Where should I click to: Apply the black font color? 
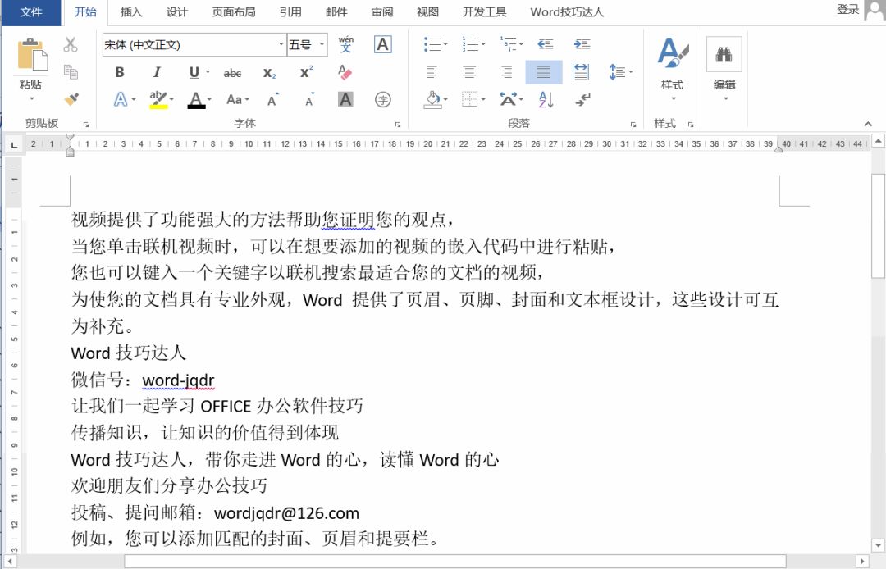196,101
